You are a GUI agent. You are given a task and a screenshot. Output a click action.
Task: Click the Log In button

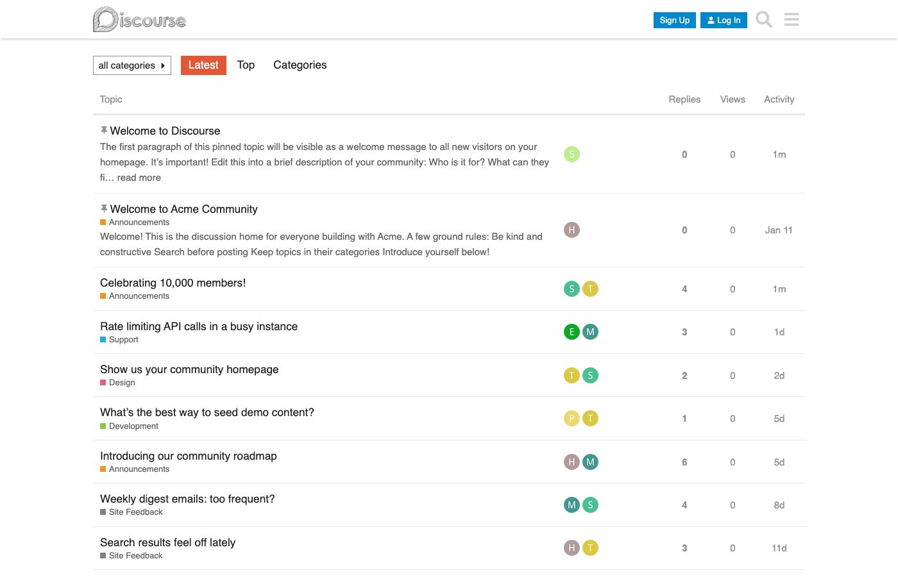coord(724,20)
